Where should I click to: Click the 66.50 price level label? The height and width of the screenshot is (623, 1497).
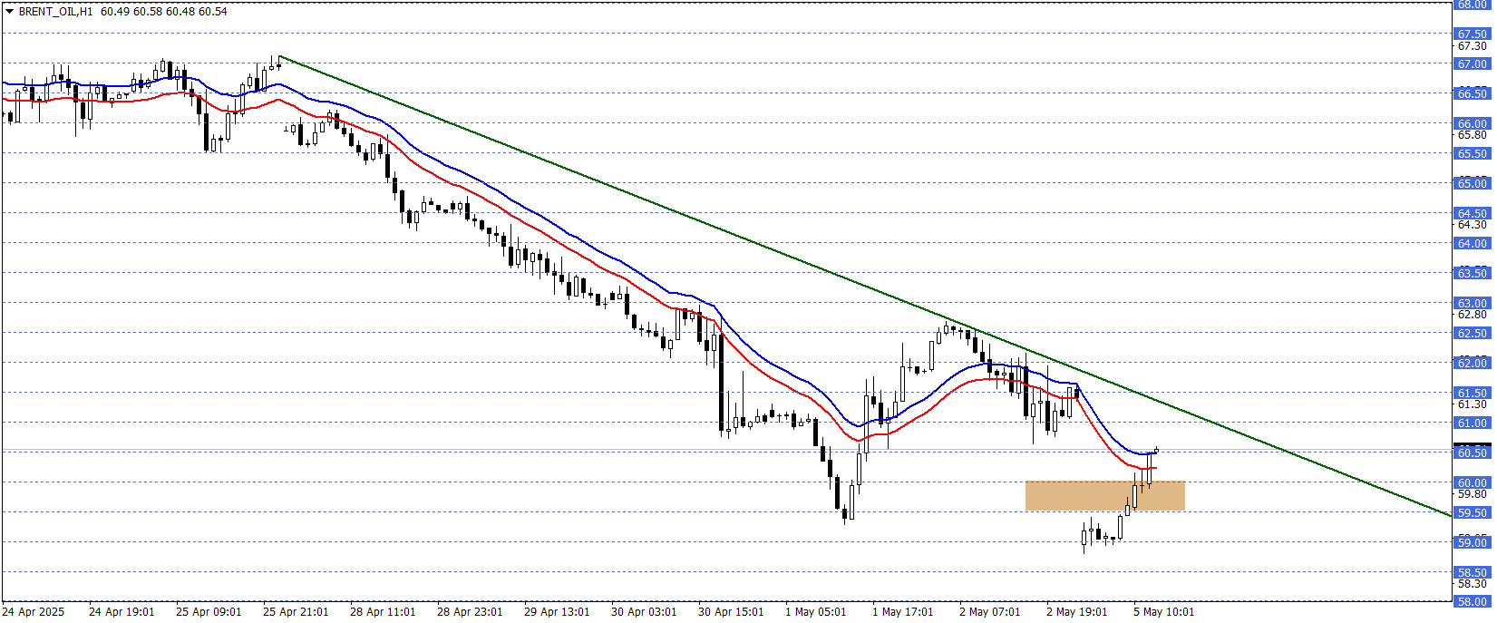pos(1472,93)
